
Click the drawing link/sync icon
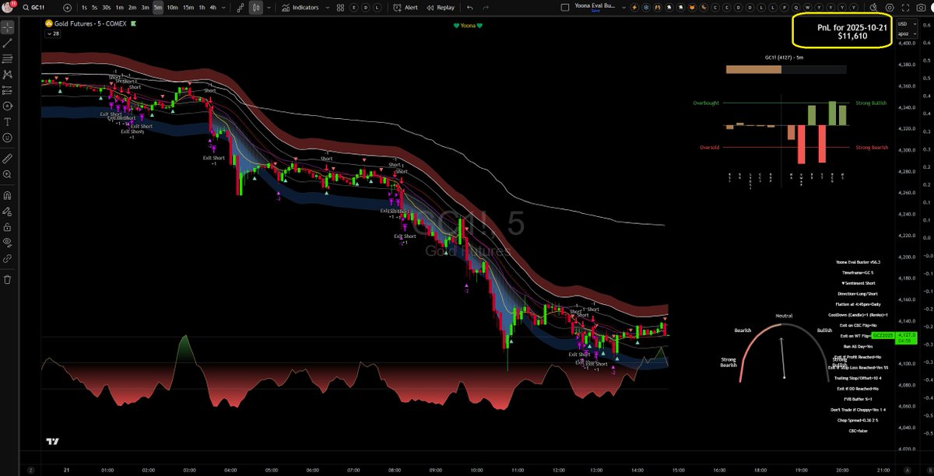click(8, 258)
